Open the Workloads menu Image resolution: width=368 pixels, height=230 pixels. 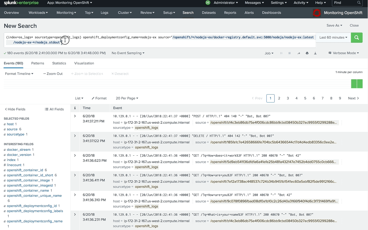click(x=38, y=13)
